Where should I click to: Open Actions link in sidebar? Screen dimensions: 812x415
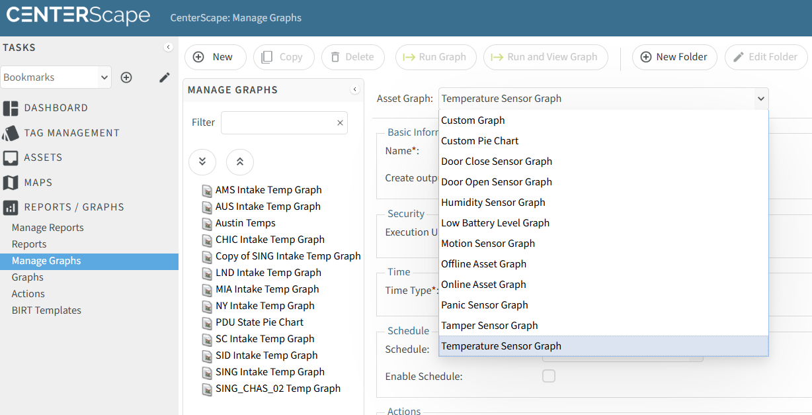pyautogui.click(x=28, y=294)
